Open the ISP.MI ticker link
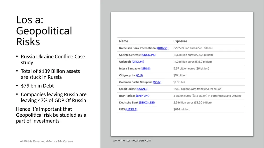Screen dimensions: 264x148 pyautogui.click(x=145, y=68)
